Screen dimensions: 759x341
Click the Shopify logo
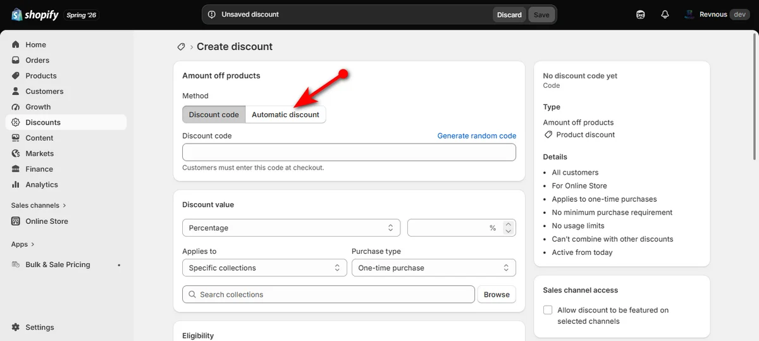tap(35, 15)
